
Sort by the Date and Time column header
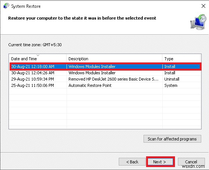tap(38, 58)
